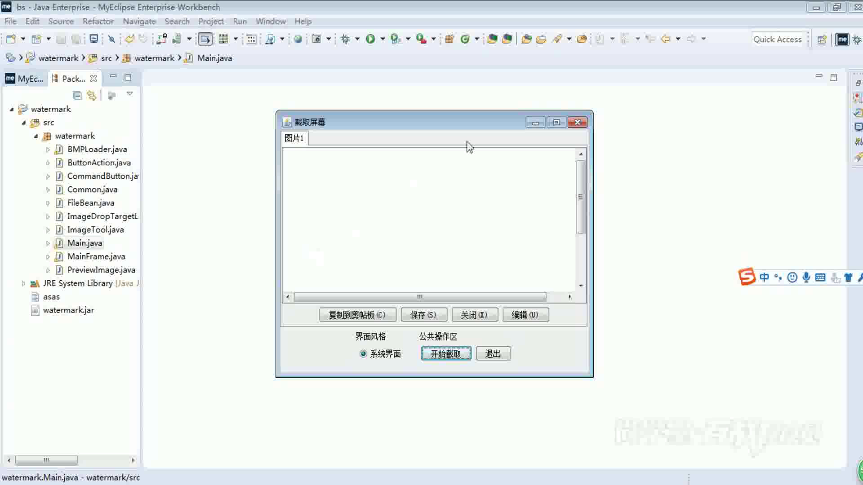The width and height of the screenshot is (863, 485).
Task: Select PreviewImage.java in tree
Action: point(101,270)
